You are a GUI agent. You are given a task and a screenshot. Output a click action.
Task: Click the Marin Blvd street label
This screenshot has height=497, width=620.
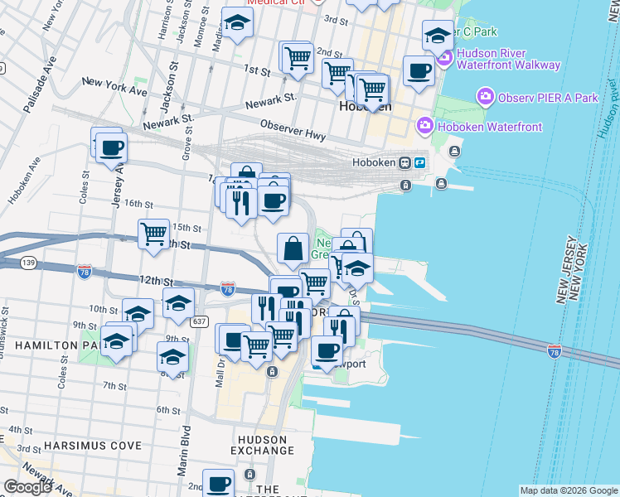(184, 451)
